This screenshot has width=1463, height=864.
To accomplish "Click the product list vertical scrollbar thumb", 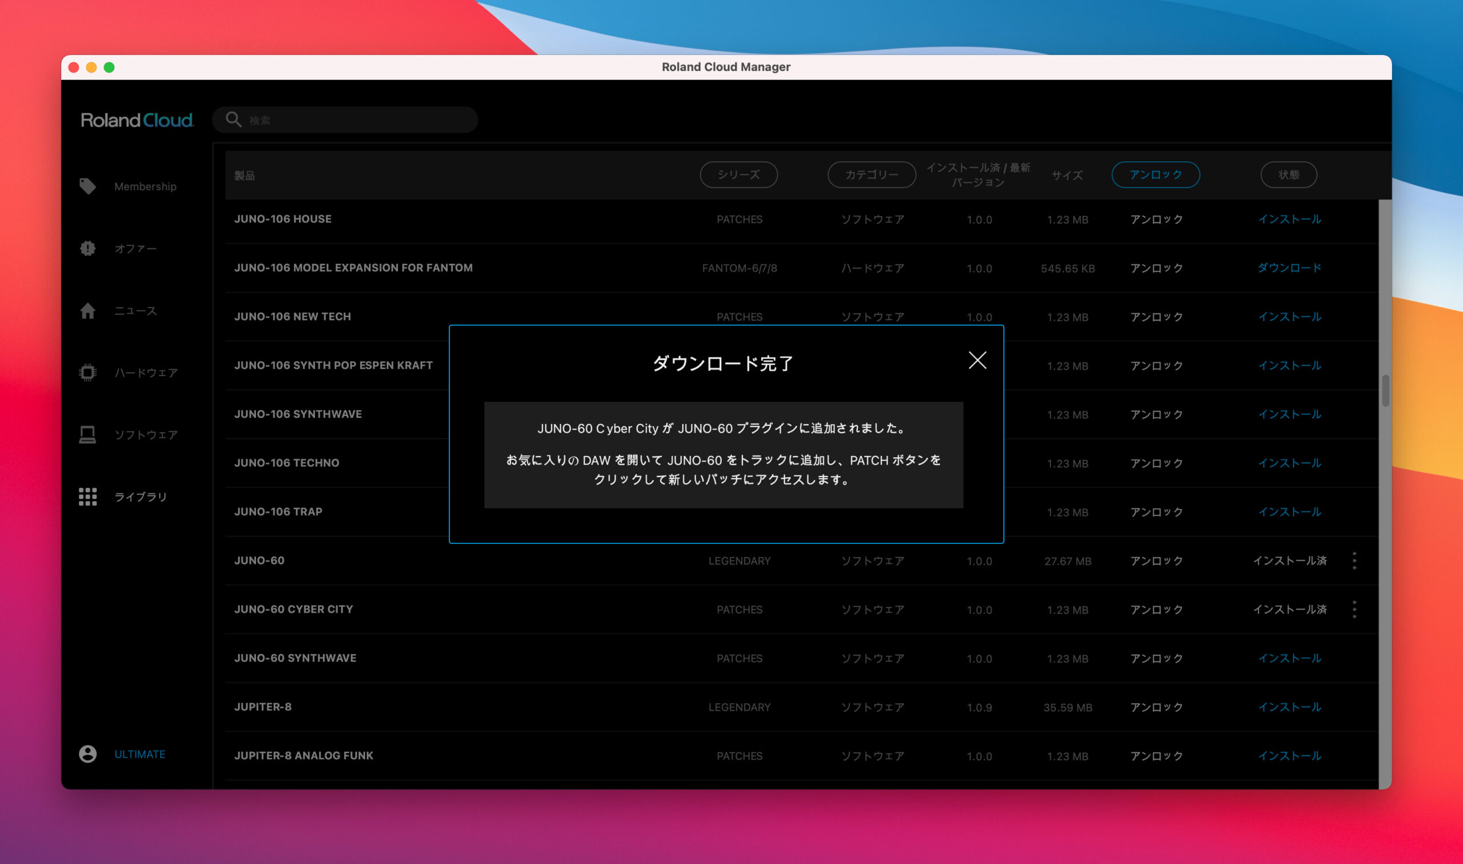I will click(1386, 391).
